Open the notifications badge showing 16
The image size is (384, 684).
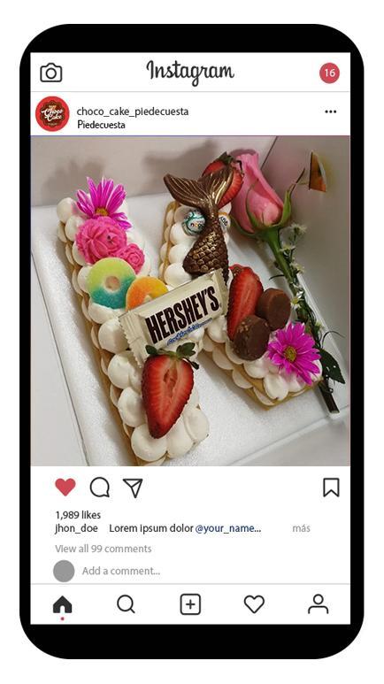[329, 73]
